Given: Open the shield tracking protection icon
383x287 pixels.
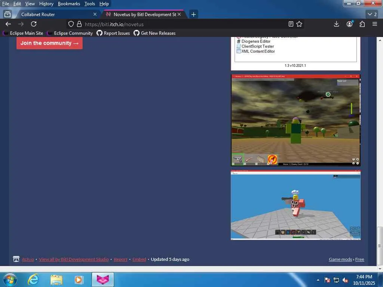Looking at the screenshot, I should pyautogui.click(x=71, y=24).
